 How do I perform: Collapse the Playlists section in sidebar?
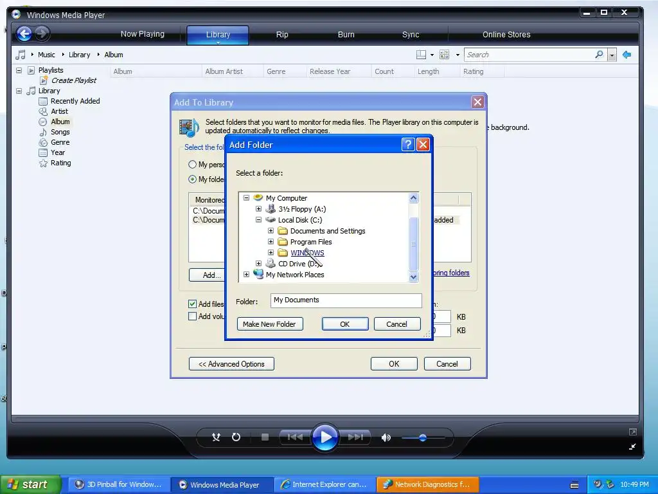click(x=19, y=70)
